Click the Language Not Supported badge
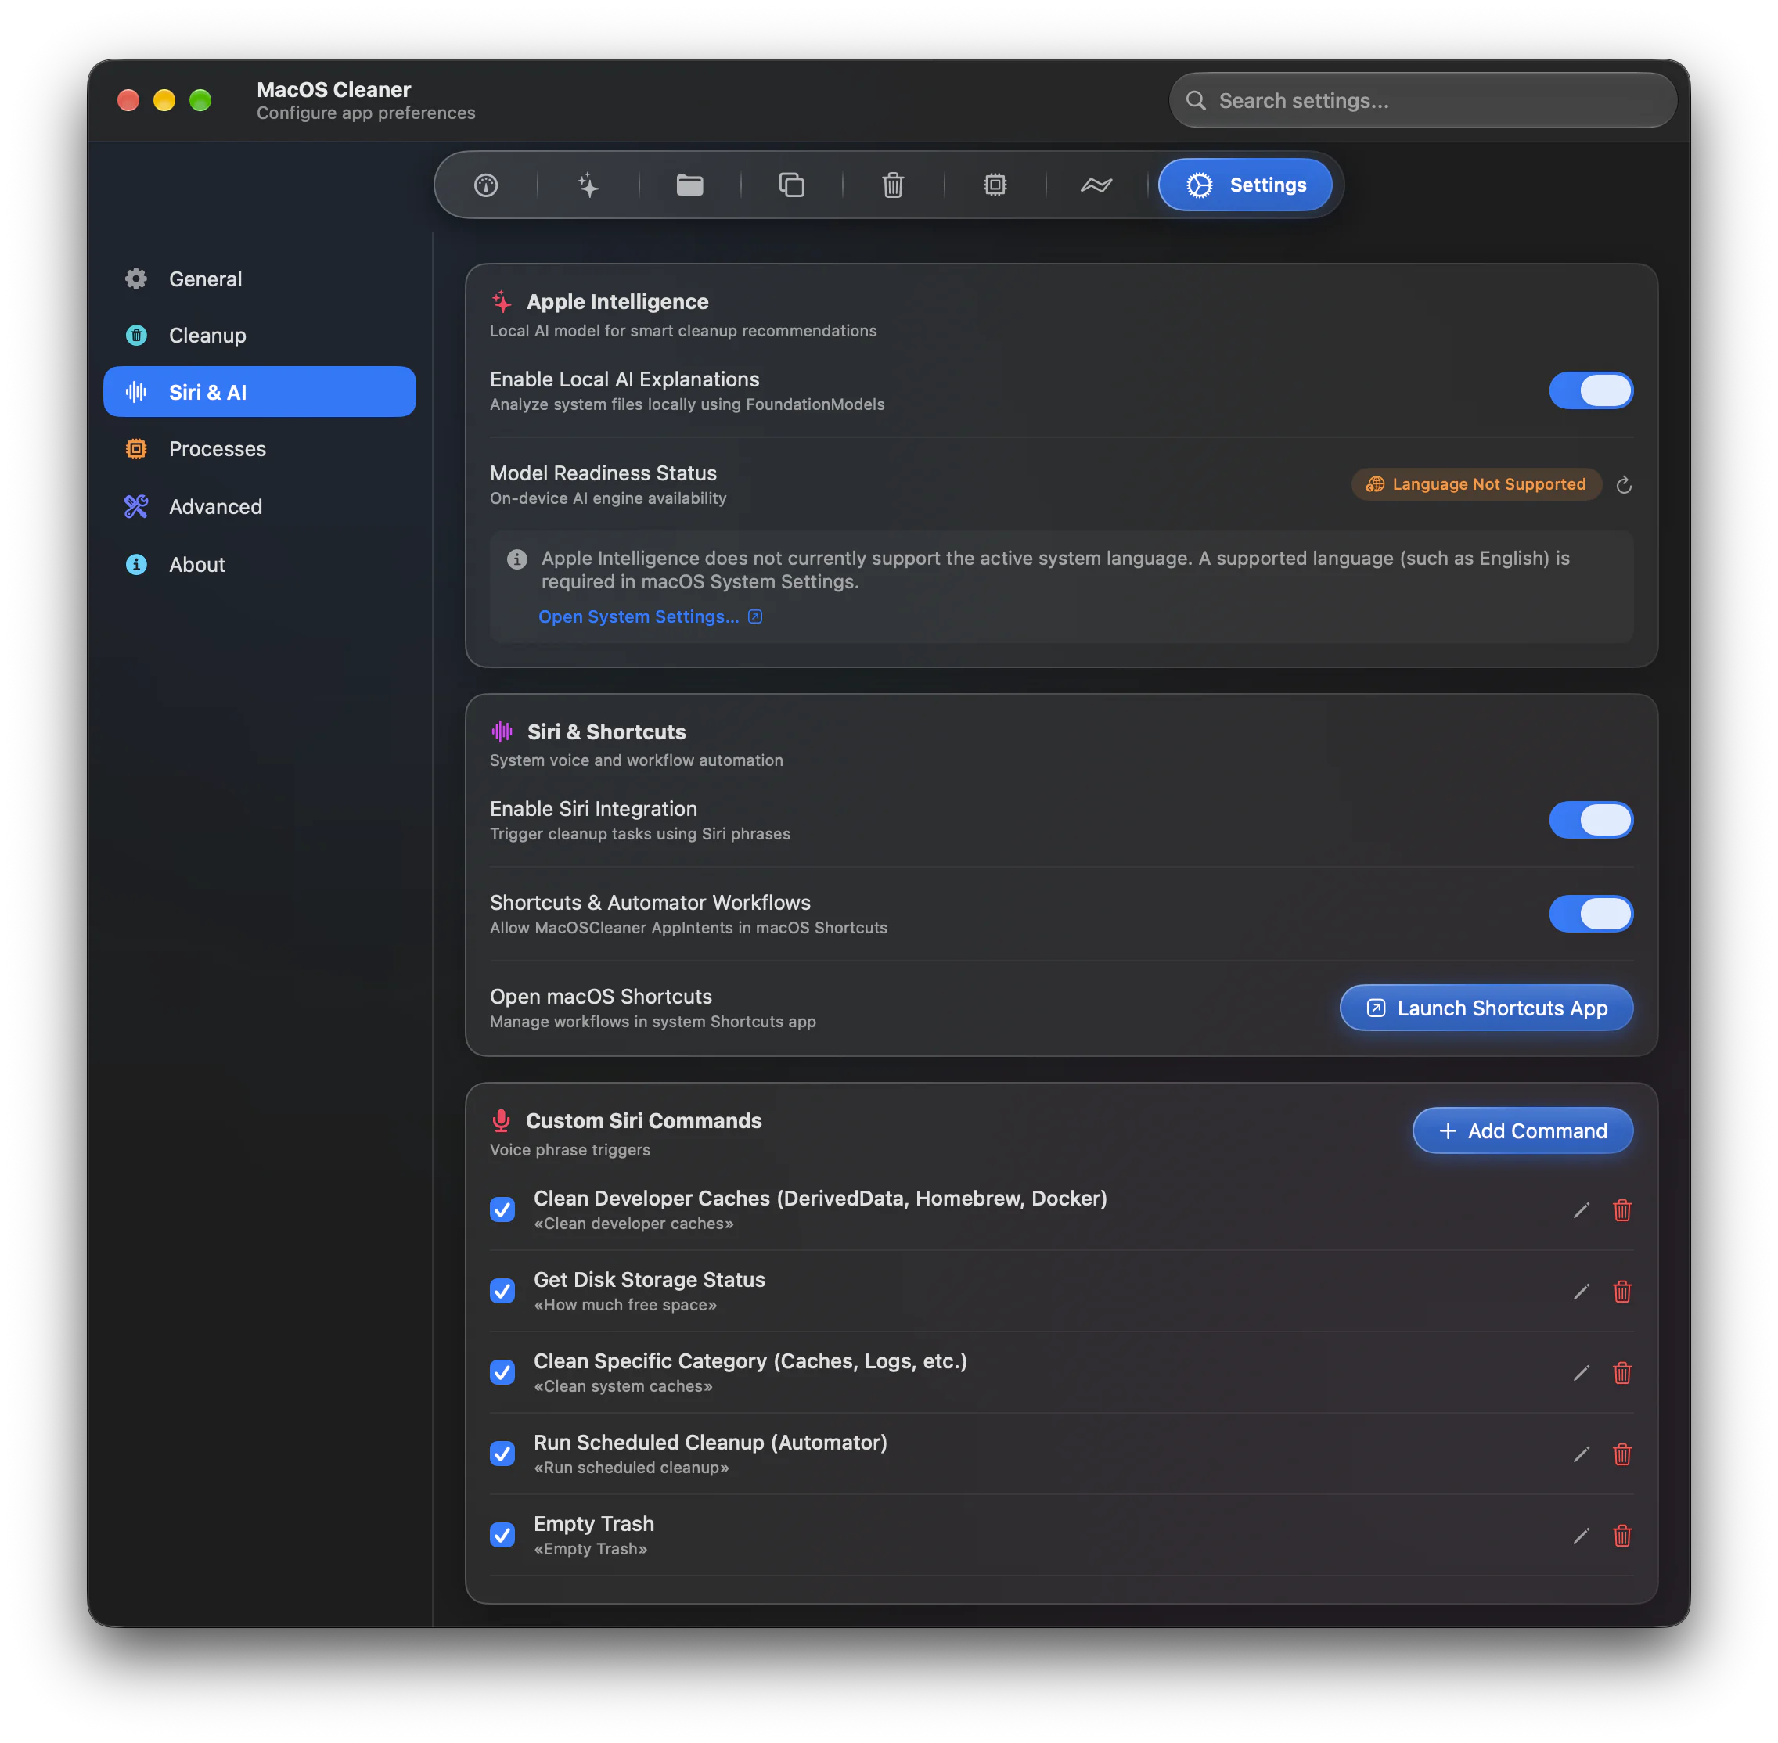 click(x=1475, y=484)
